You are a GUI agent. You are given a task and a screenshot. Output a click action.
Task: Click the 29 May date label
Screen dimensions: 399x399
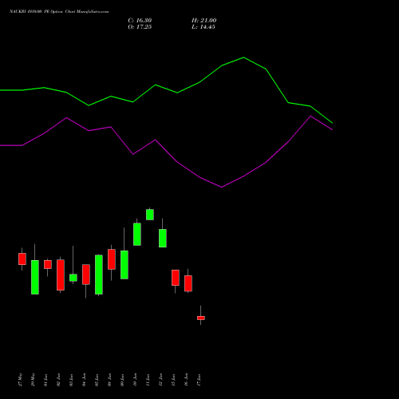pyautogui.click(x=34, y=380)
